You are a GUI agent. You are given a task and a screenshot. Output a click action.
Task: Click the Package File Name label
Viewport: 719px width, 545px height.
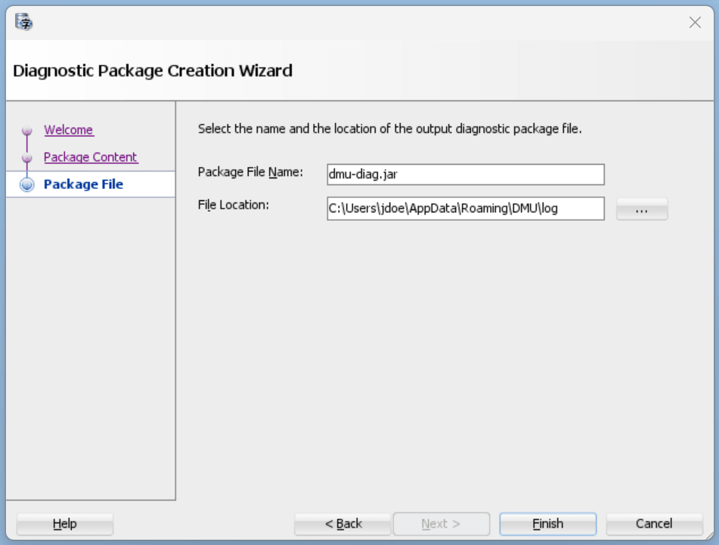(250, 172)
